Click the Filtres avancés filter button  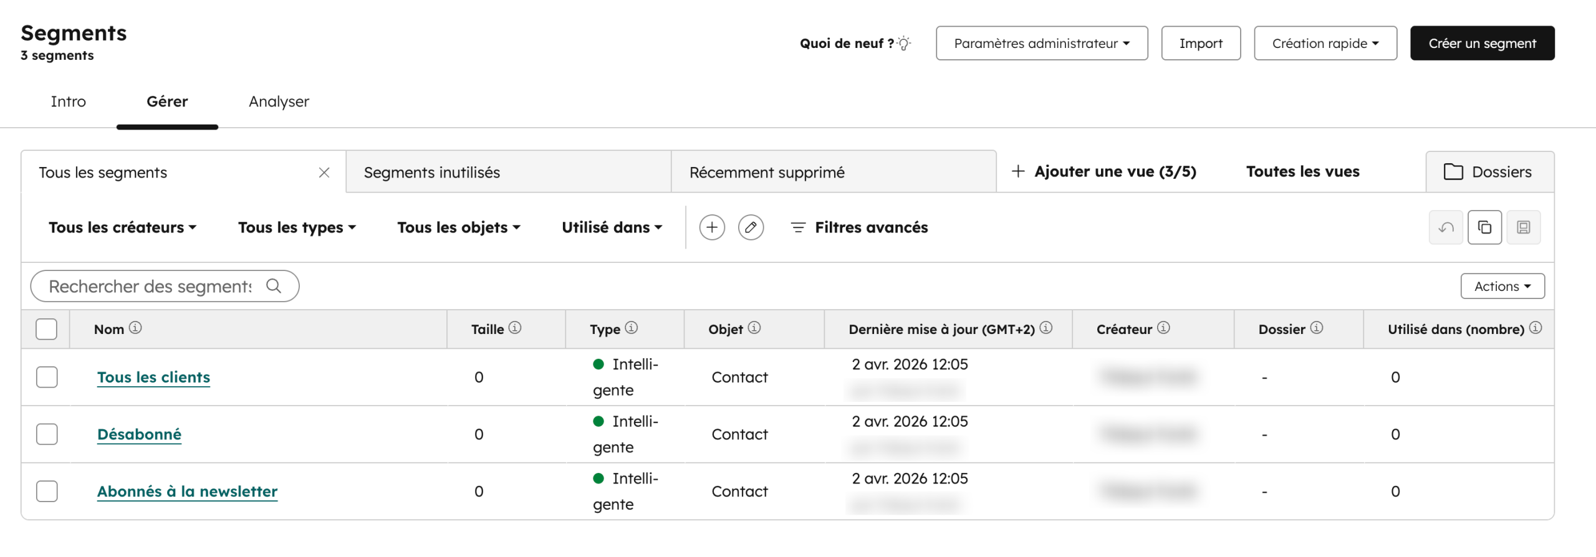(x=859, y=227)
